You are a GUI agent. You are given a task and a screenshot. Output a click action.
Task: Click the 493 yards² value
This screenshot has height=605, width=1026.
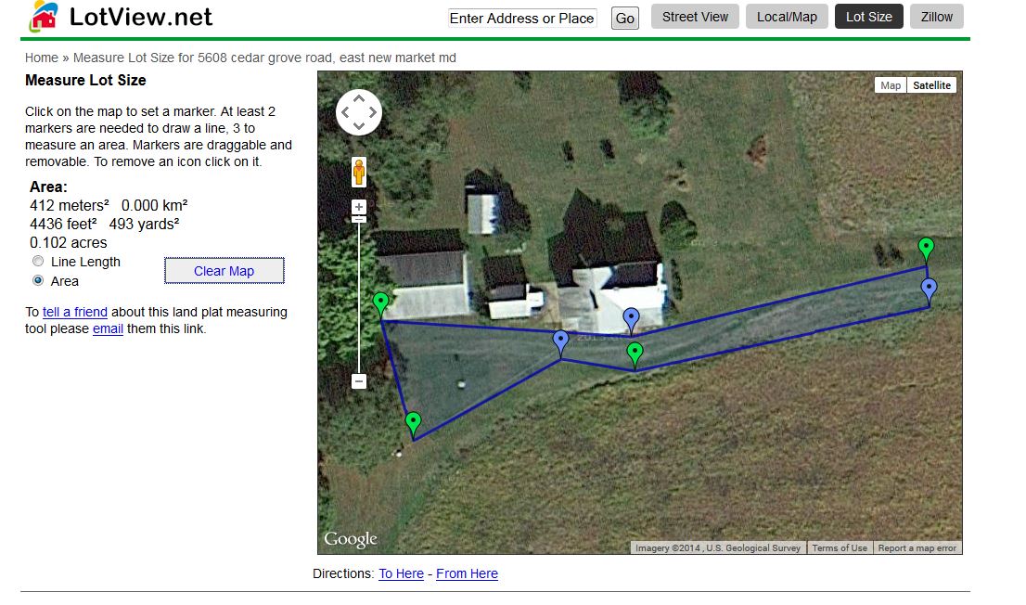[x=144, y=224]
